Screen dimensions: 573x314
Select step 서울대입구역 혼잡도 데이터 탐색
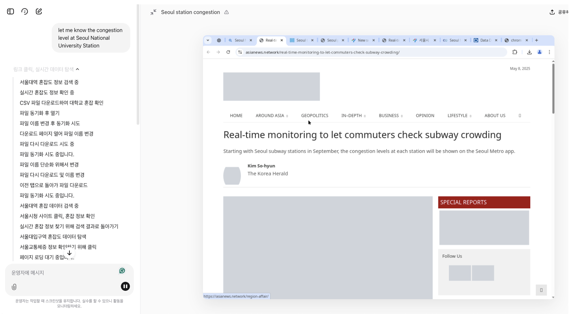click(53, 237)
